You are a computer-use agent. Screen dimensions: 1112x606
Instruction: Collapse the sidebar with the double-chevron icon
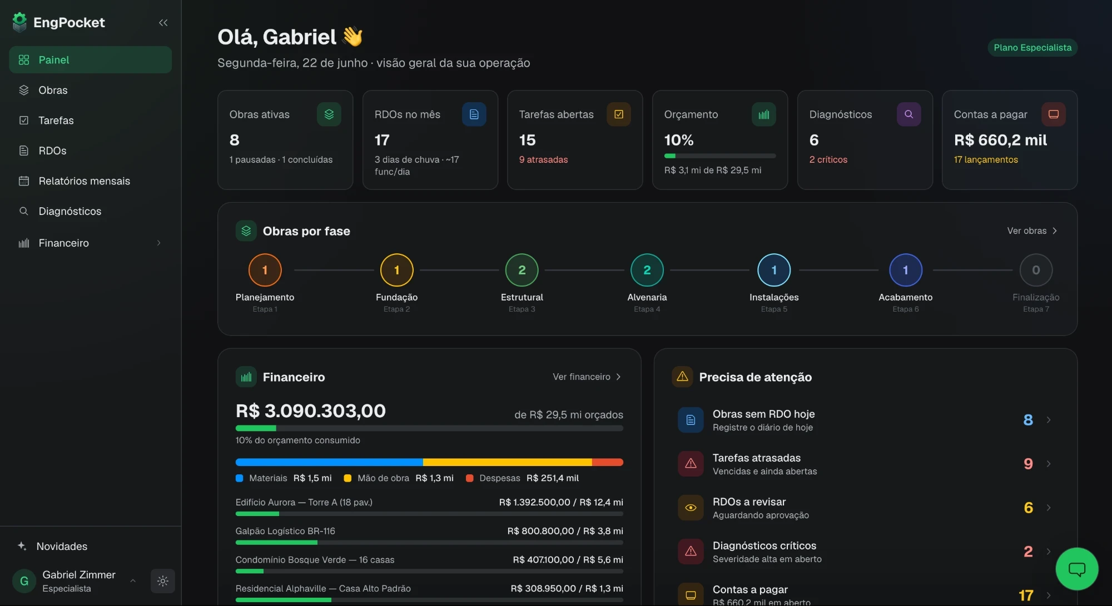coord(163,23)
